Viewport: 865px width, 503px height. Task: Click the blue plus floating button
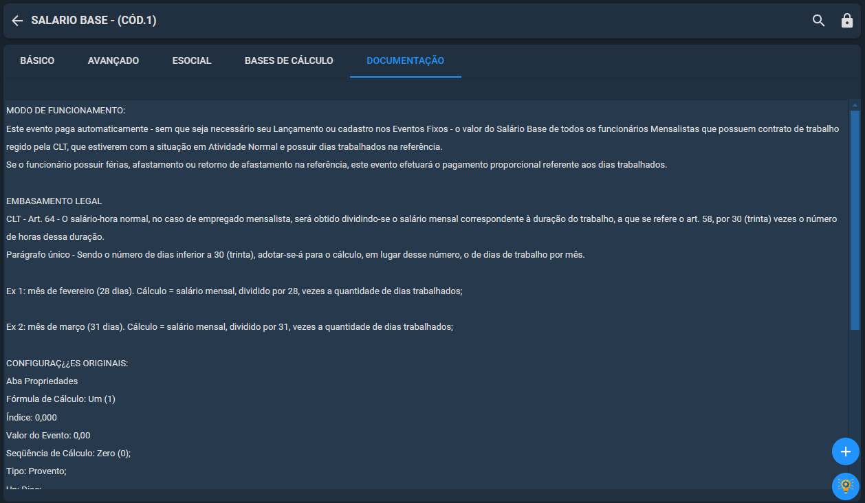(x=846, y=451)
